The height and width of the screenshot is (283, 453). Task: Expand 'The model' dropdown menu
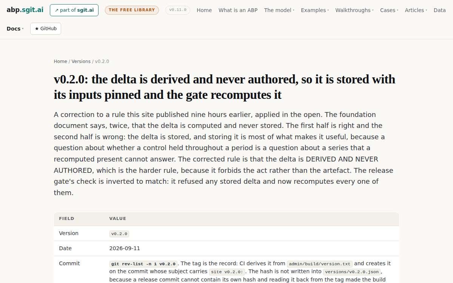(x=279, y=10)
